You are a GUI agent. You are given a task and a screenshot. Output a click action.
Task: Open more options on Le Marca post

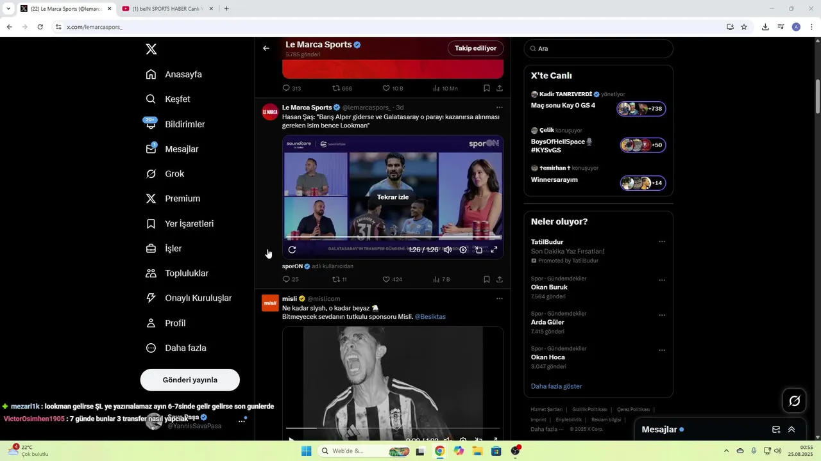click(500, 108)
